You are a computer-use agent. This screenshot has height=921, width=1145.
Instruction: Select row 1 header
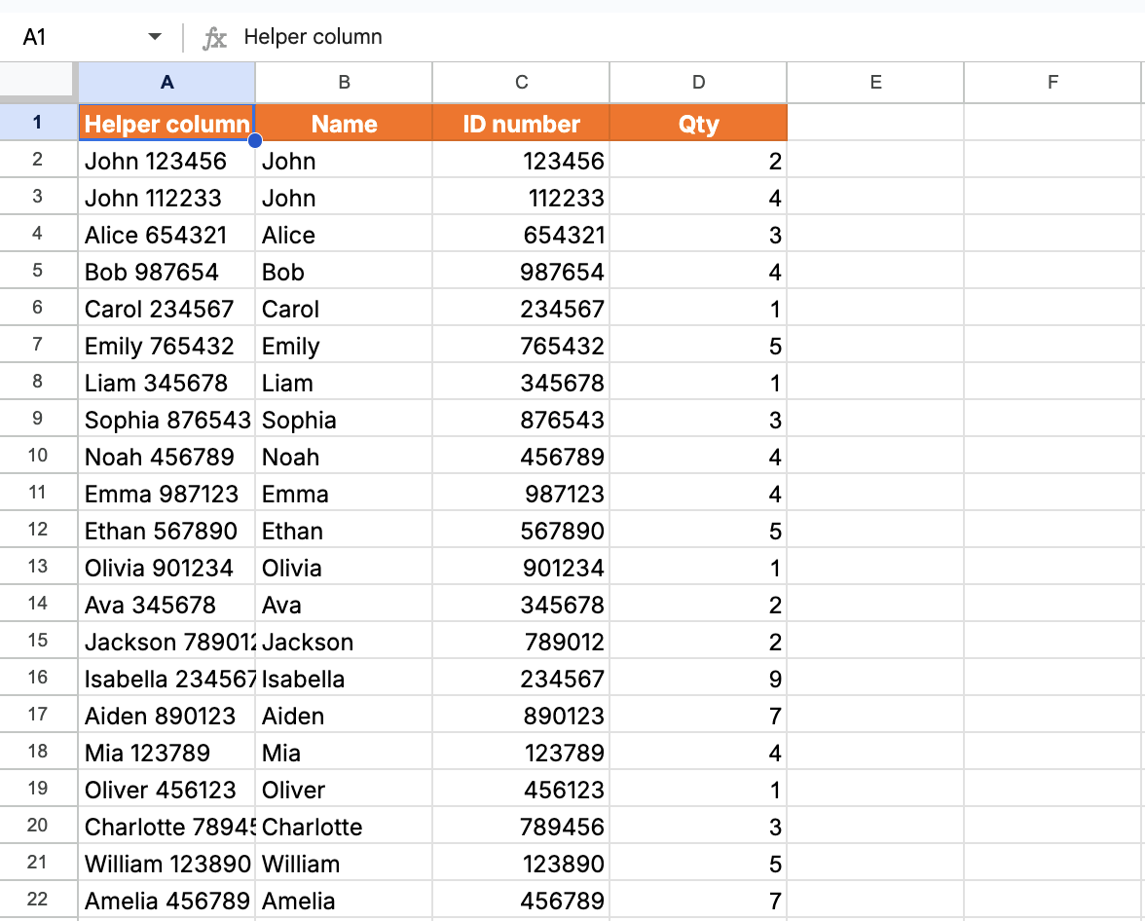[x=38, y=123]
